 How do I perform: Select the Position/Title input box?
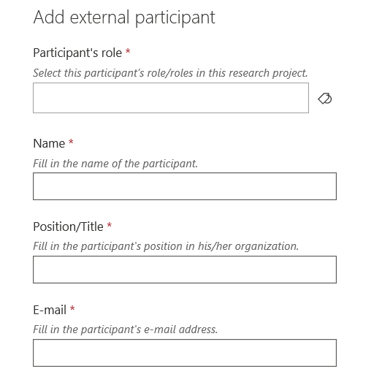click(x=185, y=270)
